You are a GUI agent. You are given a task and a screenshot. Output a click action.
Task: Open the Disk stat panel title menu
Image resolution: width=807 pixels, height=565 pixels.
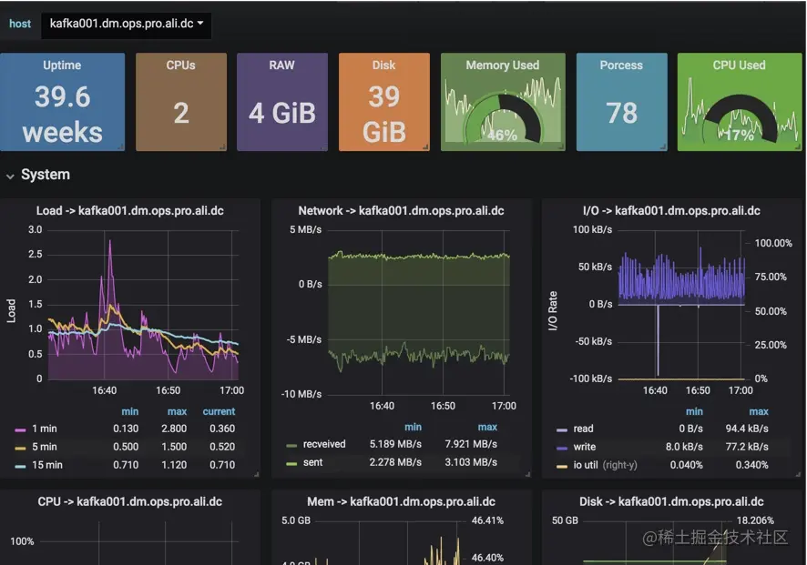[x=384, y=66]
